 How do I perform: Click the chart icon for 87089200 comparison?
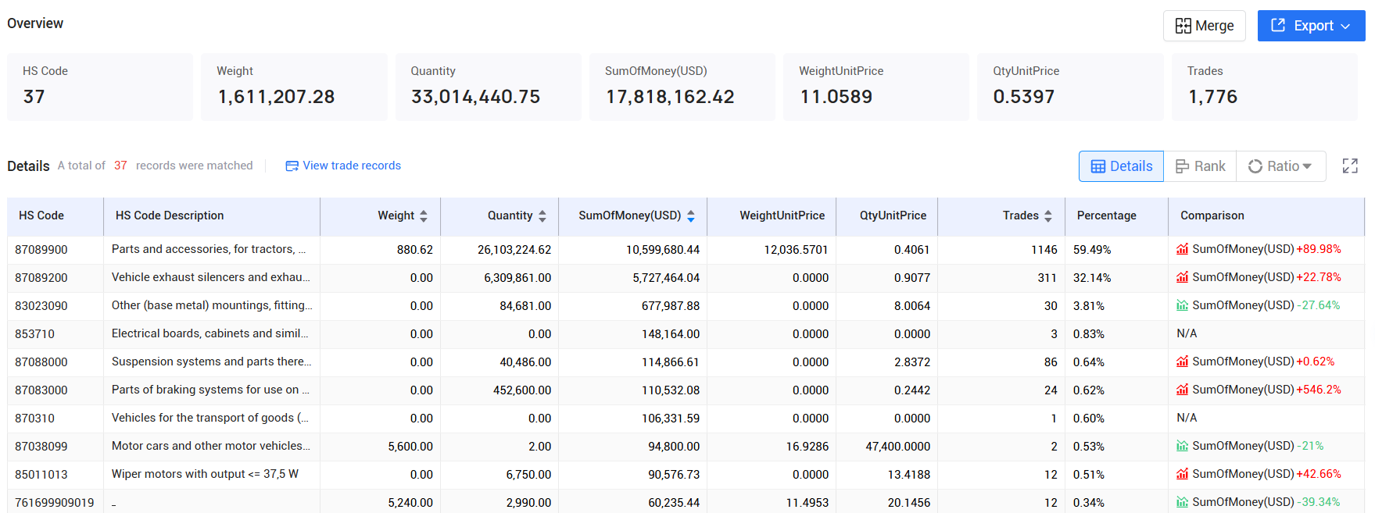click(x=1183, y=277)
